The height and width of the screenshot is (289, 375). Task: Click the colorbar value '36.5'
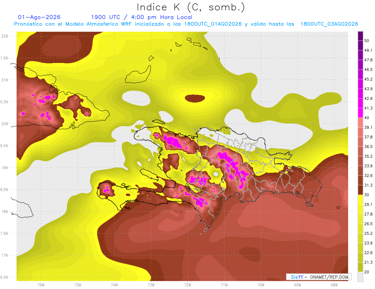(x=368, y=147)
